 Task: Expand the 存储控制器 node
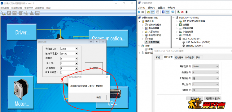point(177,32)
